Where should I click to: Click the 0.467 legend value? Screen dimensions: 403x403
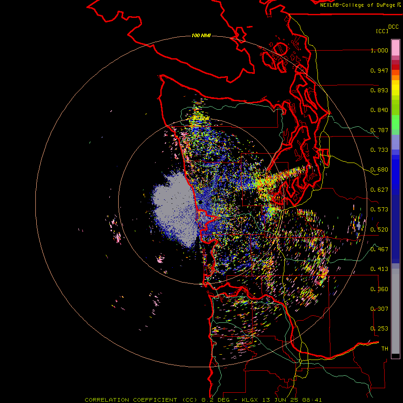(x=379, y=249)
